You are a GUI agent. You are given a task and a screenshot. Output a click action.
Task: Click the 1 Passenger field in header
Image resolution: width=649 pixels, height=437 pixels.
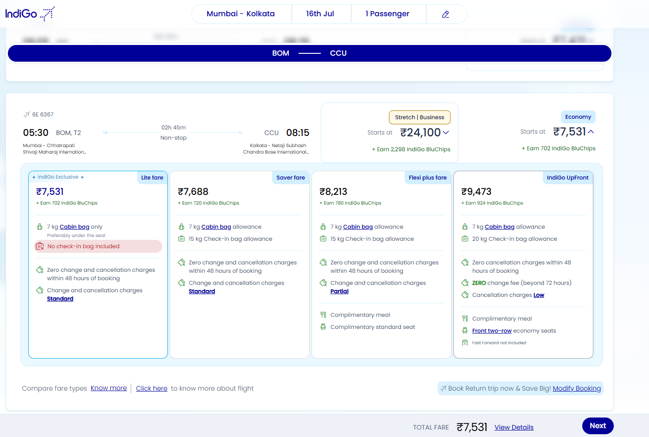point(388,14)
